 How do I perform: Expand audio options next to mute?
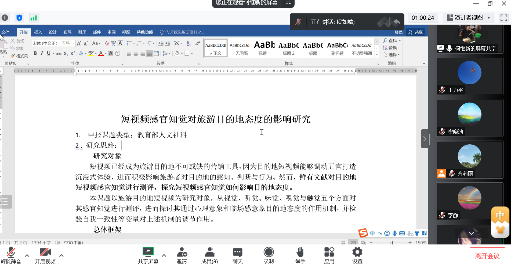pyautogui.click(x=27, y=255)
